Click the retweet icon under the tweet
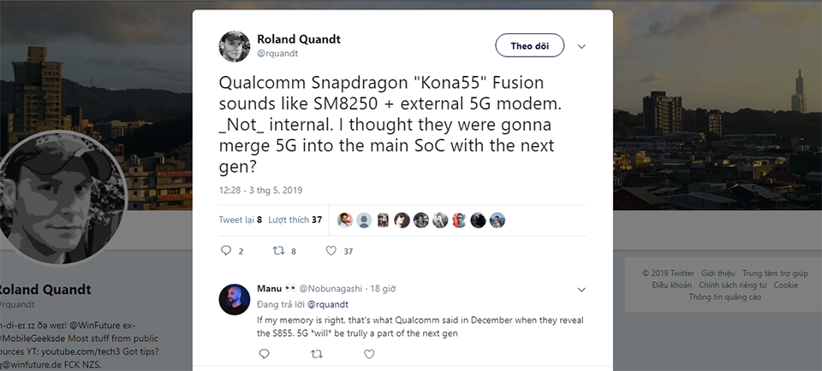 click(x=277, y=251)
